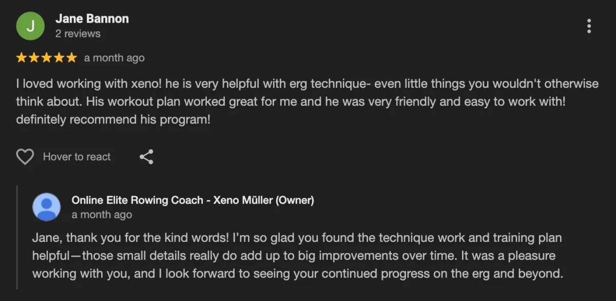616x301 pixels.
Task: Click Jane Bannon's green J avatar
Action: tap(30, 26)
